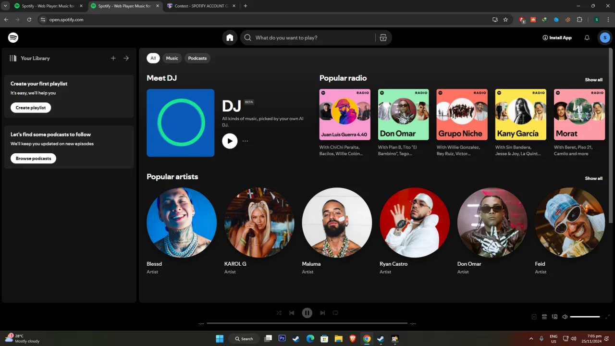Toggle repeat in the player bar
615x346 pixels.
pos(335,313)
